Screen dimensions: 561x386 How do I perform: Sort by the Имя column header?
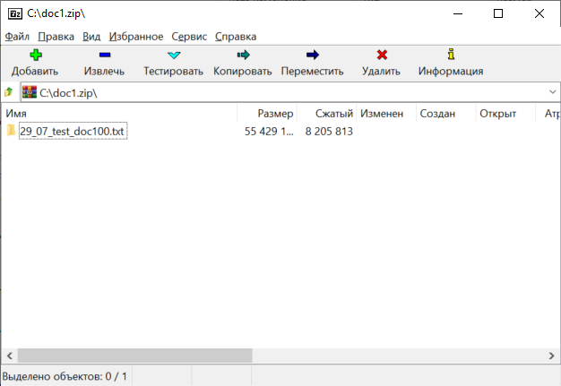[119, 114]
